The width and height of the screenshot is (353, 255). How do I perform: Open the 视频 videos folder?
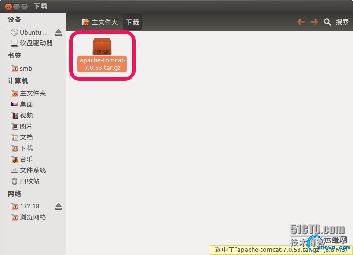point(22,115)
